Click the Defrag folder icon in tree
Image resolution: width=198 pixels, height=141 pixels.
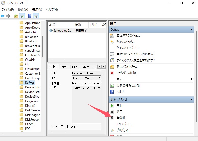tap(21, 83)
